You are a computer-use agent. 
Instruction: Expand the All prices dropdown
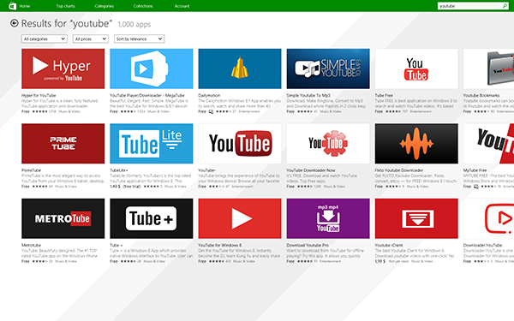point(91,39)
